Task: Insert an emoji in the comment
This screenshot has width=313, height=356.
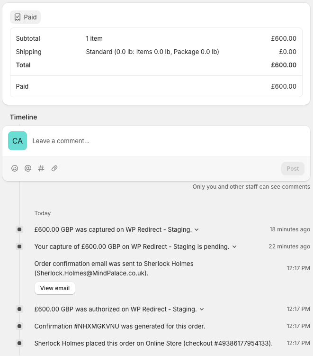Action: tap(15, 168)
